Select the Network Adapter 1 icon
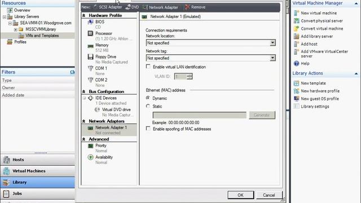The height and width of the screenshot is (203, 361). click(90, 128)
